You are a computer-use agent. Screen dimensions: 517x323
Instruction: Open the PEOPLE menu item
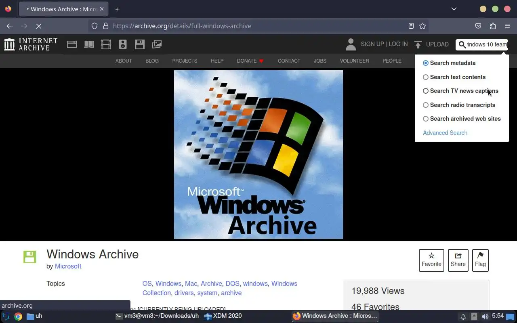392,61
